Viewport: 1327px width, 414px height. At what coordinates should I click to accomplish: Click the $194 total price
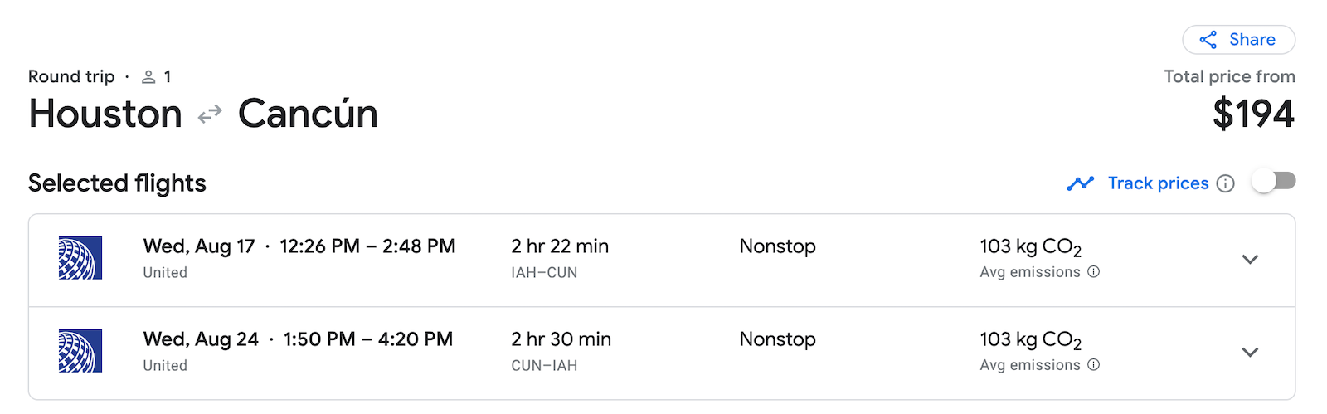pos(1253,114)
